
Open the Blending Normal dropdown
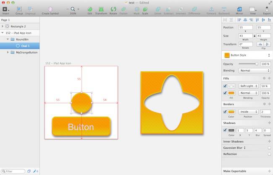point(254,71)
